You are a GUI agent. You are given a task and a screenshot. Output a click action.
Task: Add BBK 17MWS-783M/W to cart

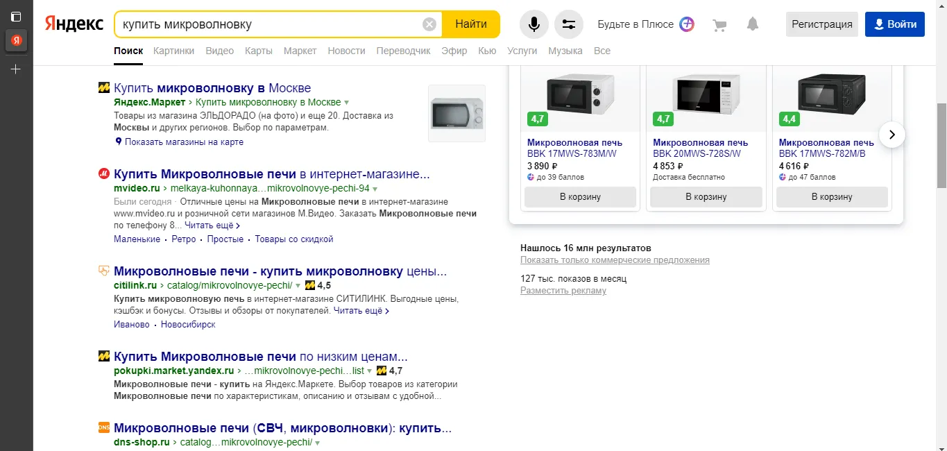(581, 197)
